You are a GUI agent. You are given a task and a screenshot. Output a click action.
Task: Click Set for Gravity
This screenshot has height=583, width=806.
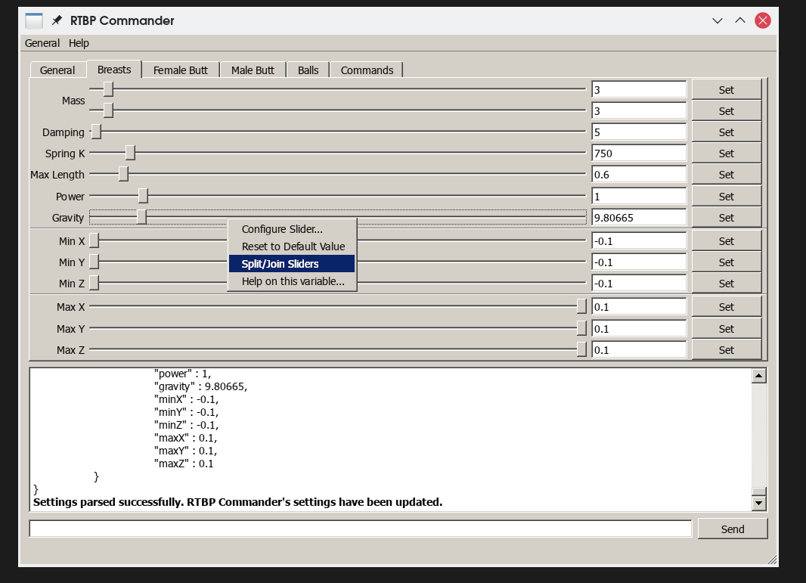click(x=727, y=218)
